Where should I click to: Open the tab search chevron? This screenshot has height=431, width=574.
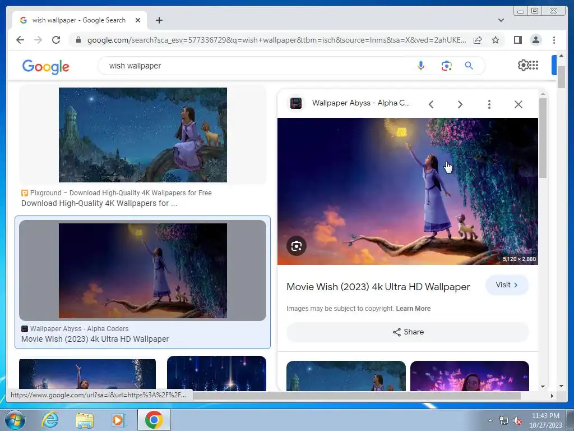(501, 20)
